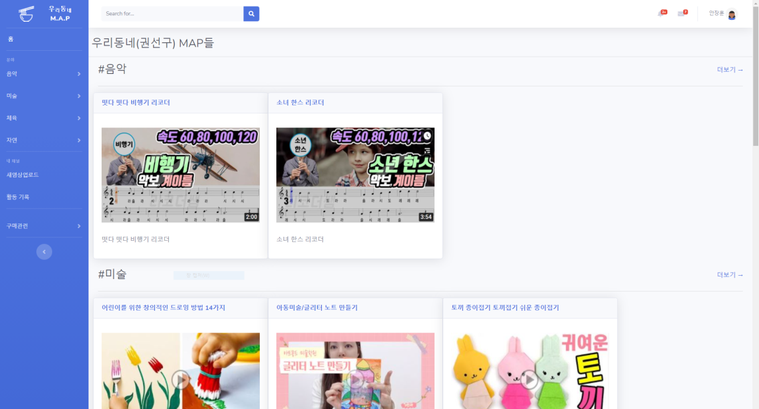Open 토끼 종이접기 쉬운 종이접기 link

pyautogui.click(x=505, y=308)
